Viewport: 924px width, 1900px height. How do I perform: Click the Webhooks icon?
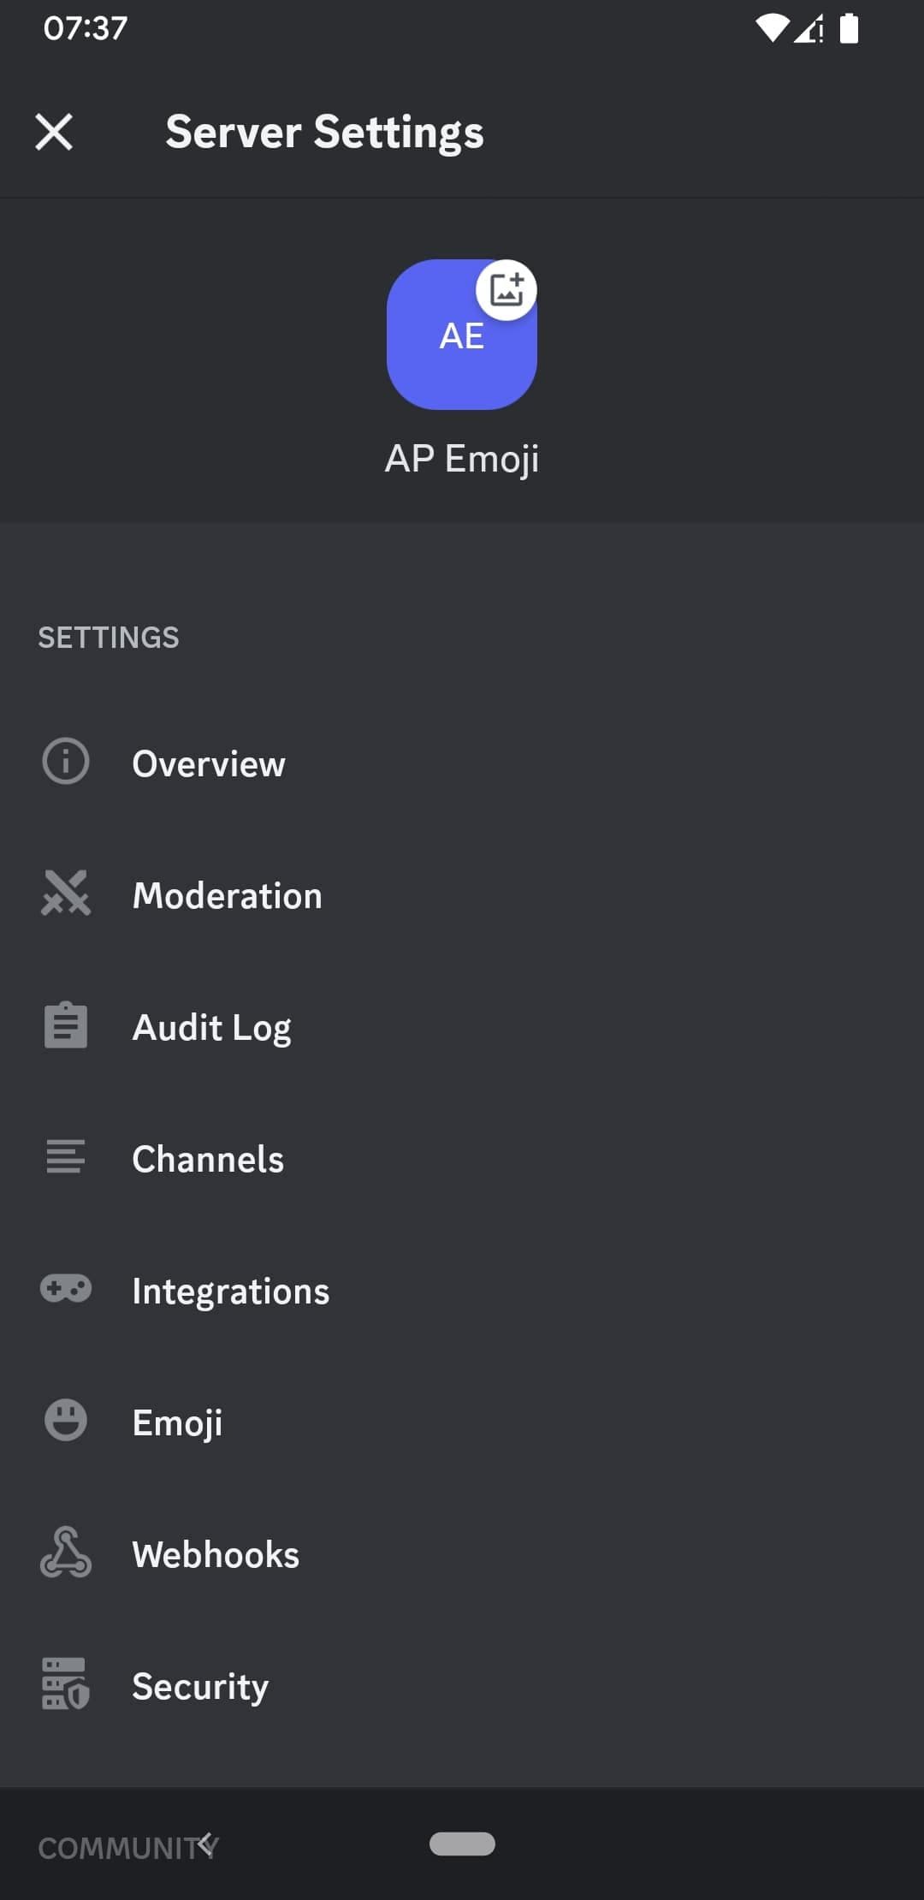click(66, 1553)
